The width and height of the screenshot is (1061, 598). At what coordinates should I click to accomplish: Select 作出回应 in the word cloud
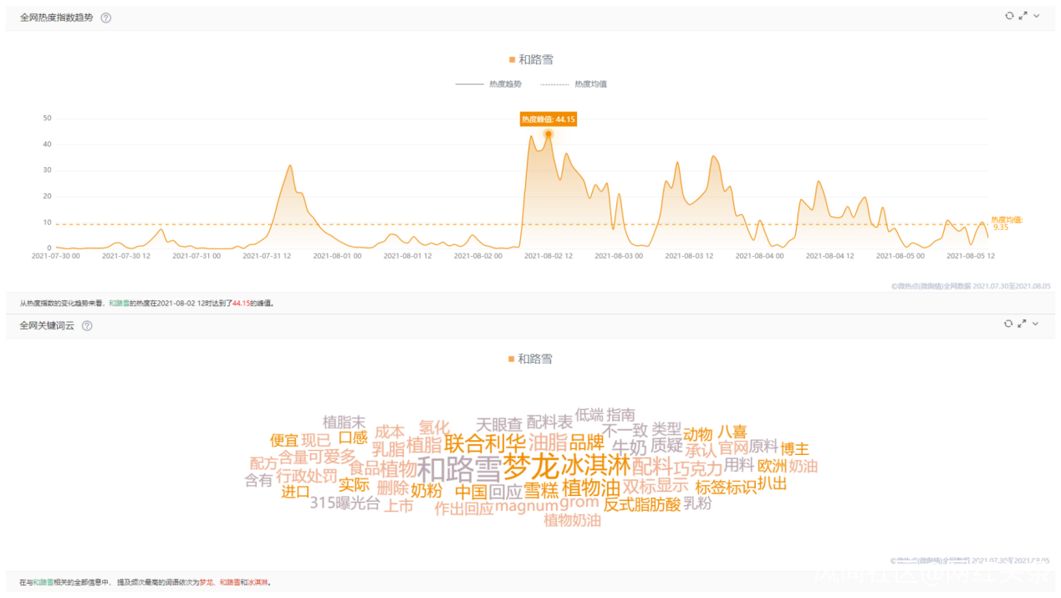[464, 509]
